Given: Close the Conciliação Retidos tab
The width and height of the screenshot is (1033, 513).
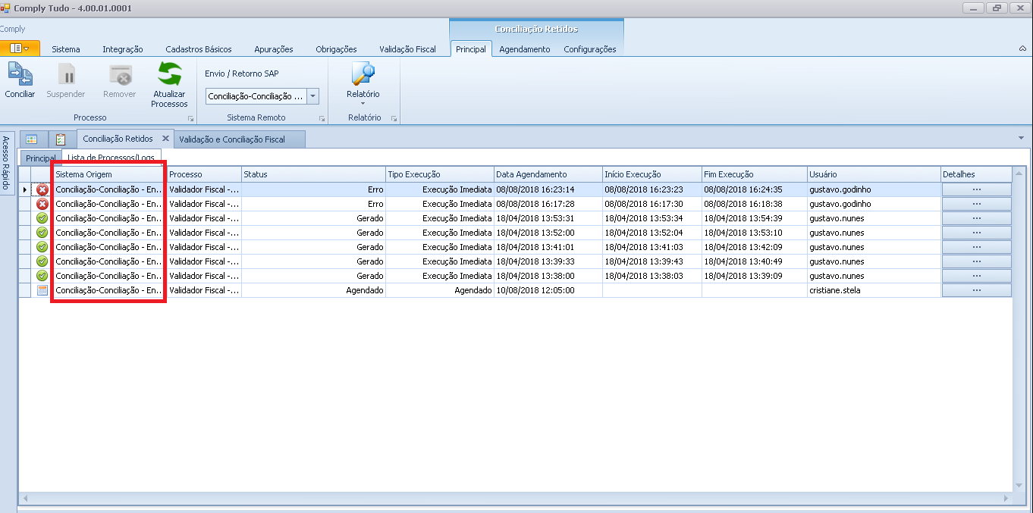Looking at the screenshot, I should coord(165,139).
